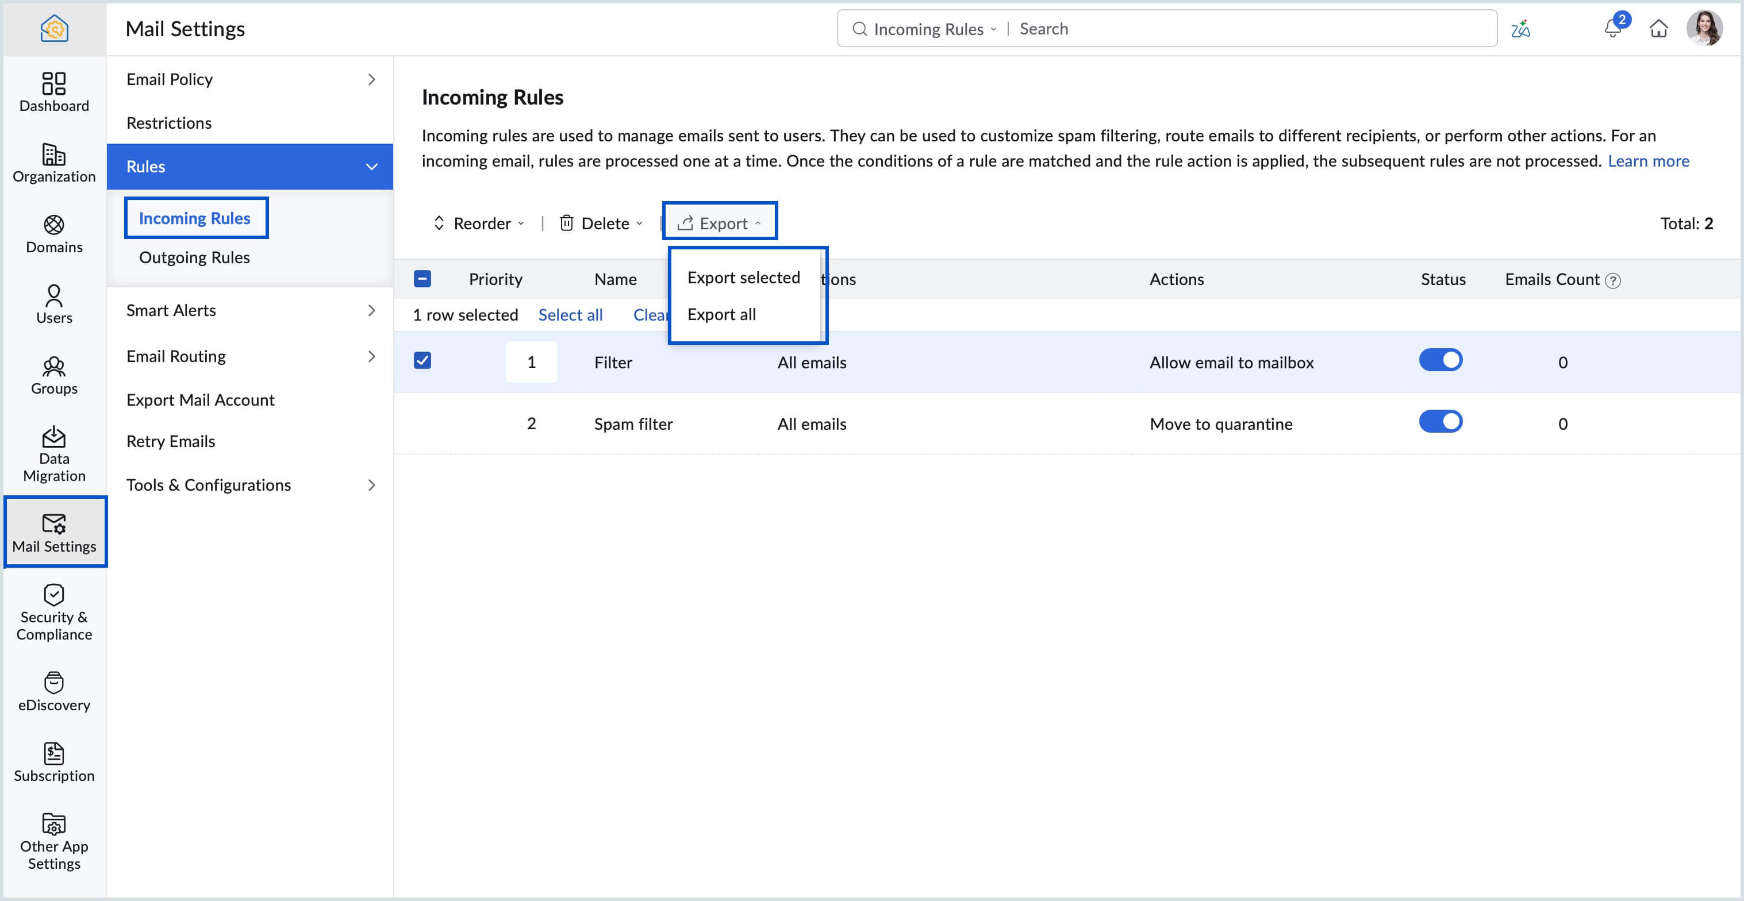The height and width of the screenshot is (901, 1744).
Task: Go to Domains in the sidebar
Action: pos(54,233)
